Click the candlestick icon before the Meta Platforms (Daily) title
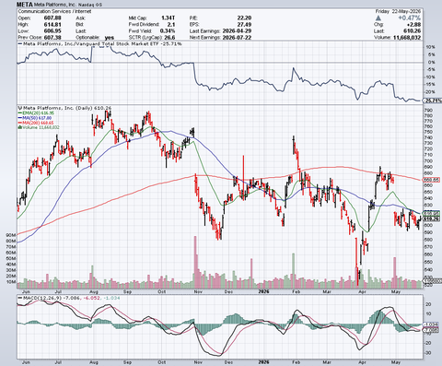 point(20,108)
